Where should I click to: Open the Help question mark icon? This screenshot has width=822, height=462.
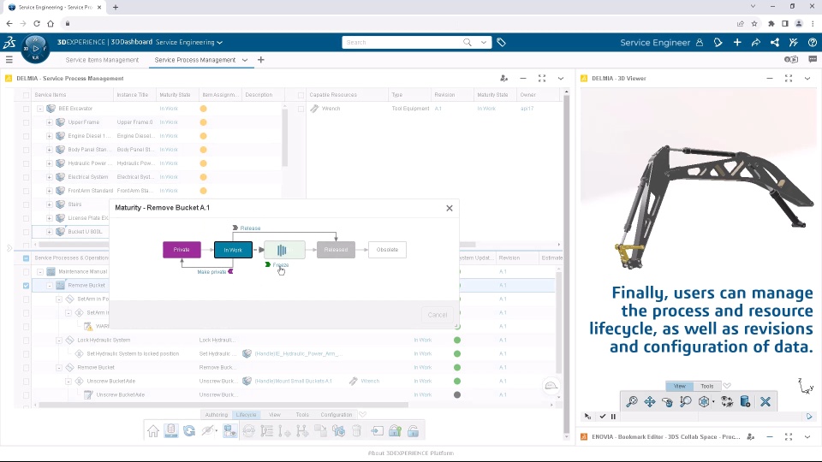(x=813, y=43)
